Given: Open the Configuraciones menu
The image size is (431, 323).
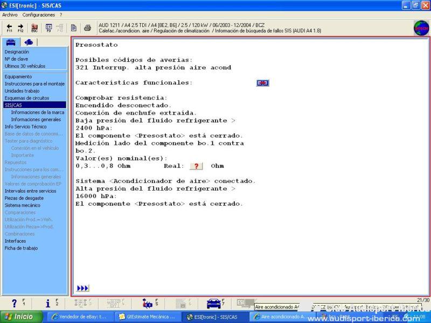Looking at the screenshot, I should [39, 15].
